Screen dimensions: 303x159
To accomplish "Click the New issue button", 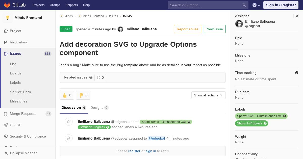I will point(215,29).
